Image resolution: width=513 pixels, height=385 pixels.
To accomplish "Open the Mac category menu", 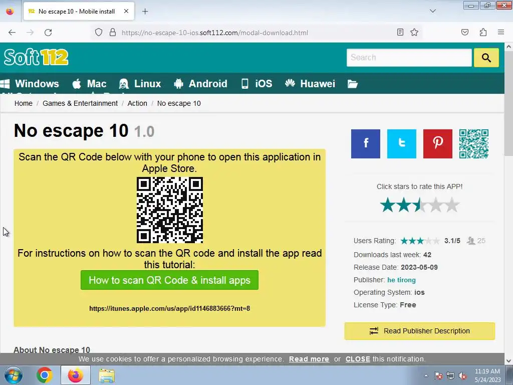I will (89, 84).
